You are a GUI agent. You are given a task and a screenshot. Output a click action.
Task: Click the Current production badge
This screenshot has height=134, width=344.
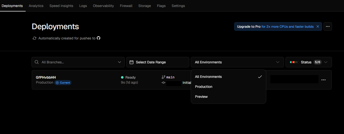point(63,83)
